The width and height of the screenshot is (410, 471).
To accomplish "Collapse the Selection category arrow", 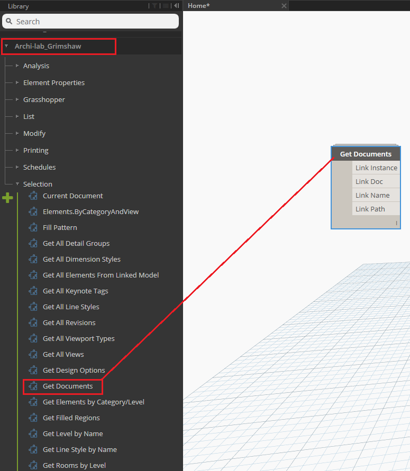I will pyautogui.click(x=17, y=184).
